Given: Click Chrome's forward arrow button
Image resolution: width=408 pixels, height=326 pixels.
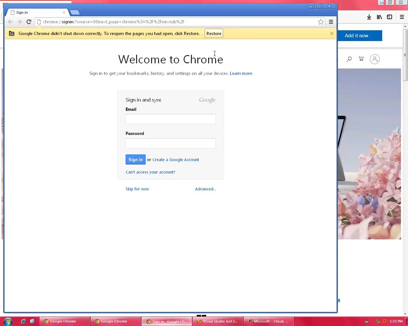Looking at the screenshot, I should (x=19, y=22).
